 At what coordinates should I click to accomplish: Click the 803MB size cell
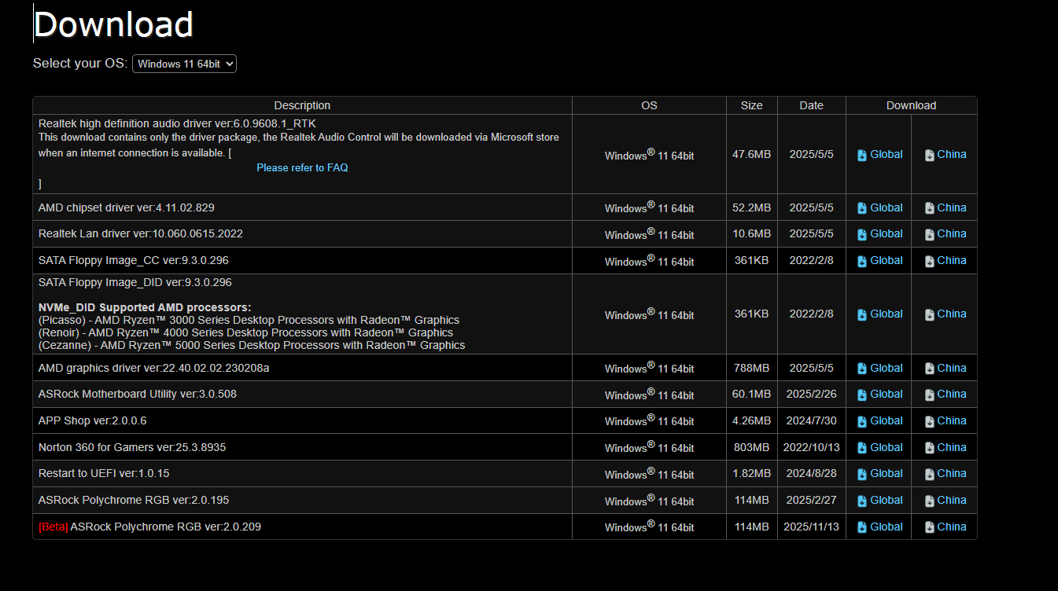752,448
